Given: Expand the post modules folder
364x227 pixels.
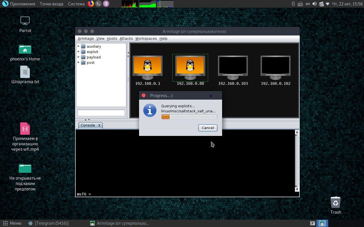Looking at the screenshot, I should coord(79,62).
